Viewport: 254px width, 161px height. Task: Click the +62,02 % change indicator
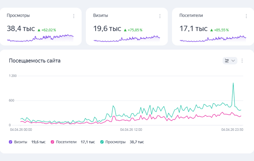[47, 30]
